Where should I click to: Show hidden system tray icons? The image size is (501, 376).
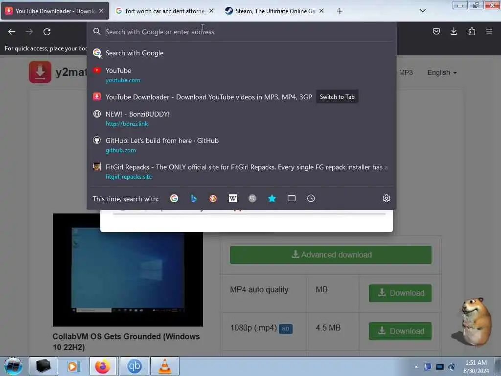point(416,367)
